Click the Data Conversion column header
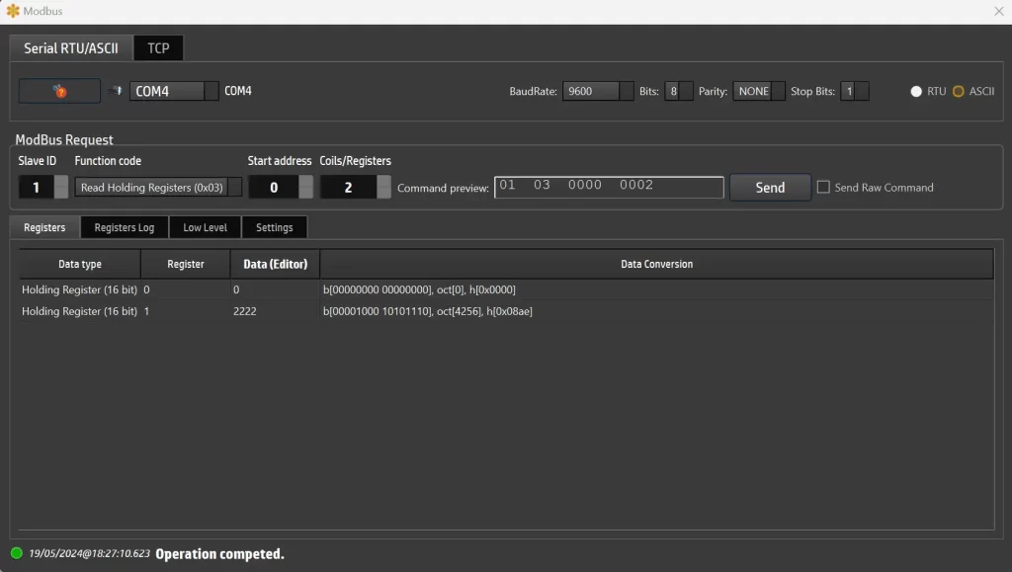This screenshot has width=1012, height=572. click(656, 264)
